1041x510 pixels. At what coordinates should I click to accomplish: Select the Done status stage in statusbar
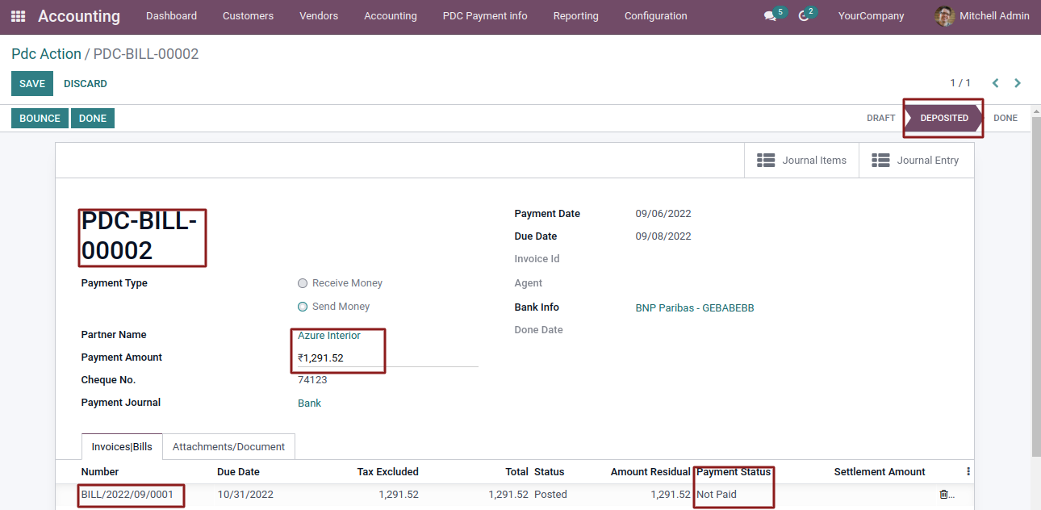(x=1005, y=118)
